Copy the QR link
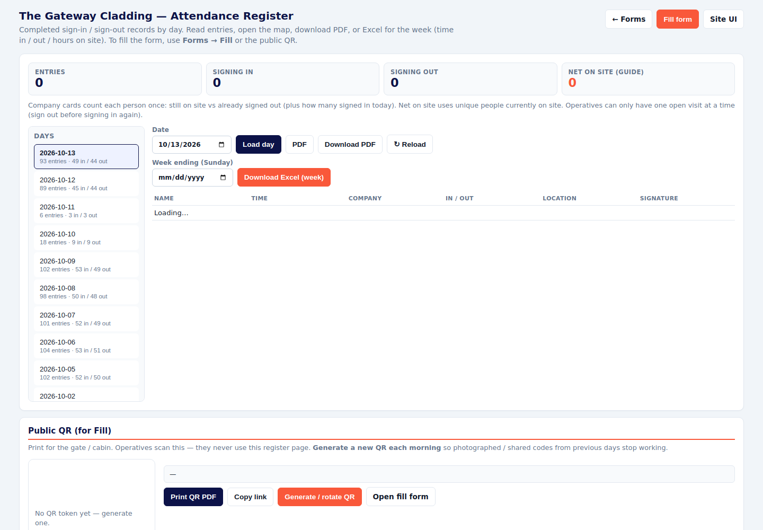The height and width of the screenshot is (530, 763). coord(251,497)
